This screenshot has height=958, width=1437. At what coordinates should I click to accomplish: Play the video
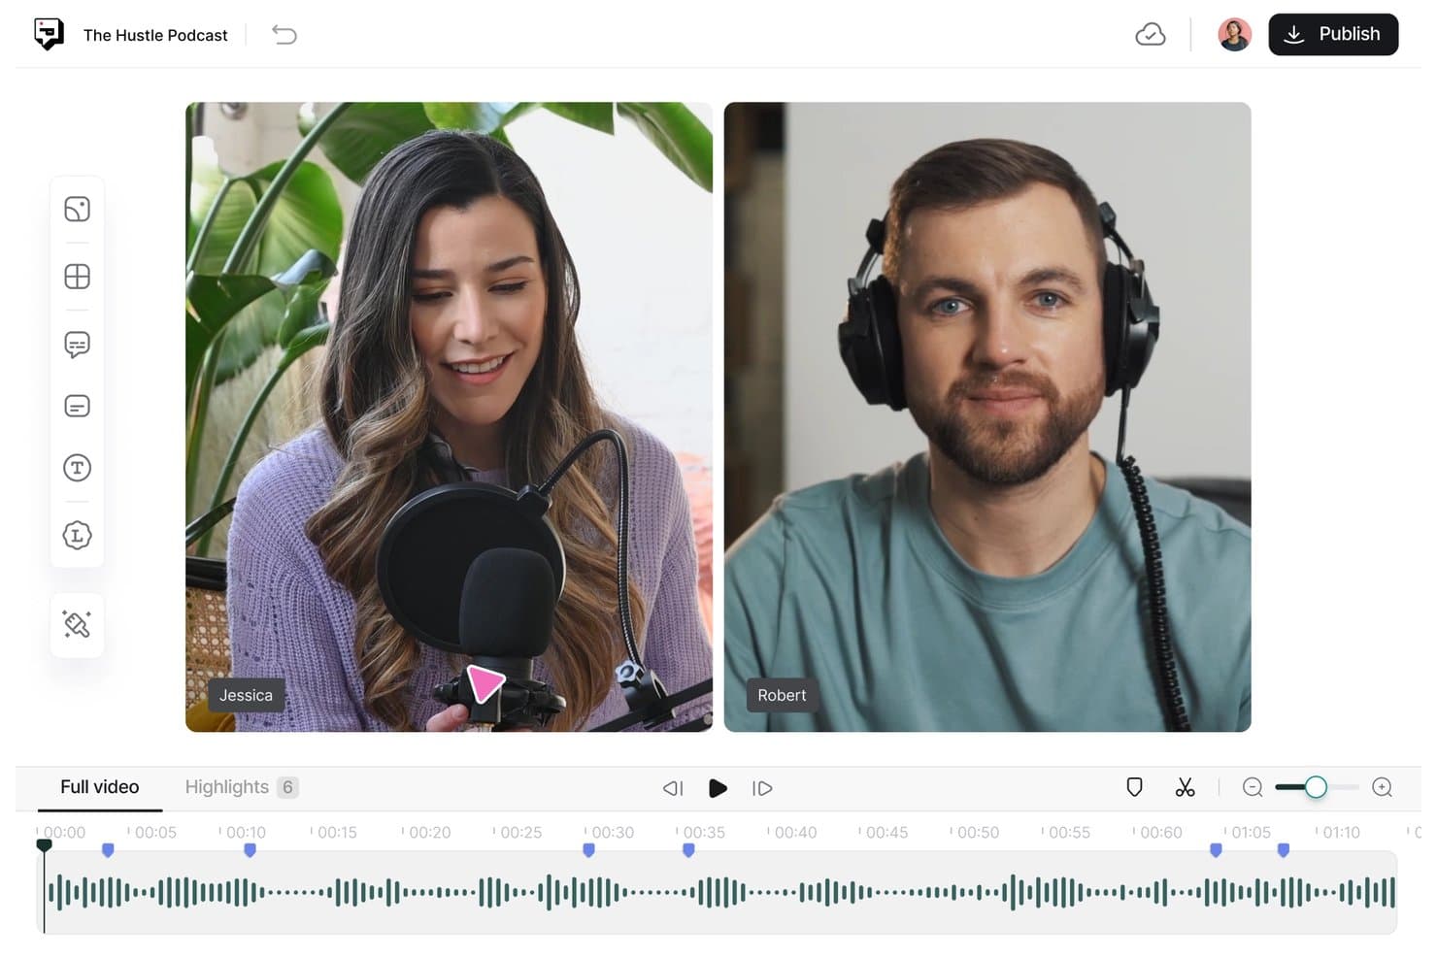point(718,788)
